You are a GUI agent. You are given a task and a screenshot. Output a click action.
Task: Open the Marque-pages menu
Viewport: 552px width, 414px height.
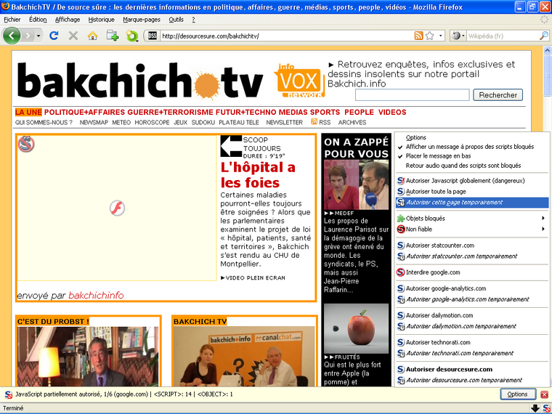[x=142, y=20]
